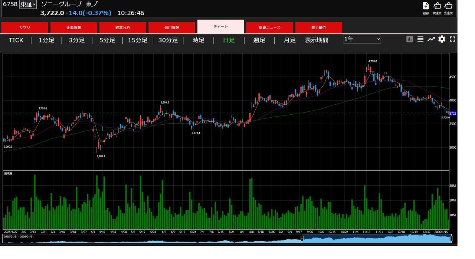
Task: Go to the 株主優待 tab
Action: [x=318, y=28]
